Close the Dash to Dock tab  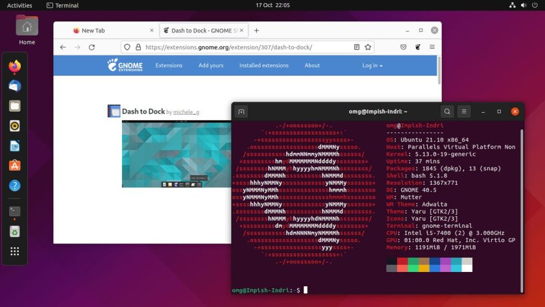[x=241, y=31]
